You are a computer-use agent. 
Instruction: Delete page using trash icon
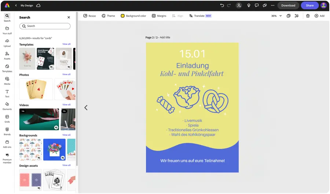point(308,16)
